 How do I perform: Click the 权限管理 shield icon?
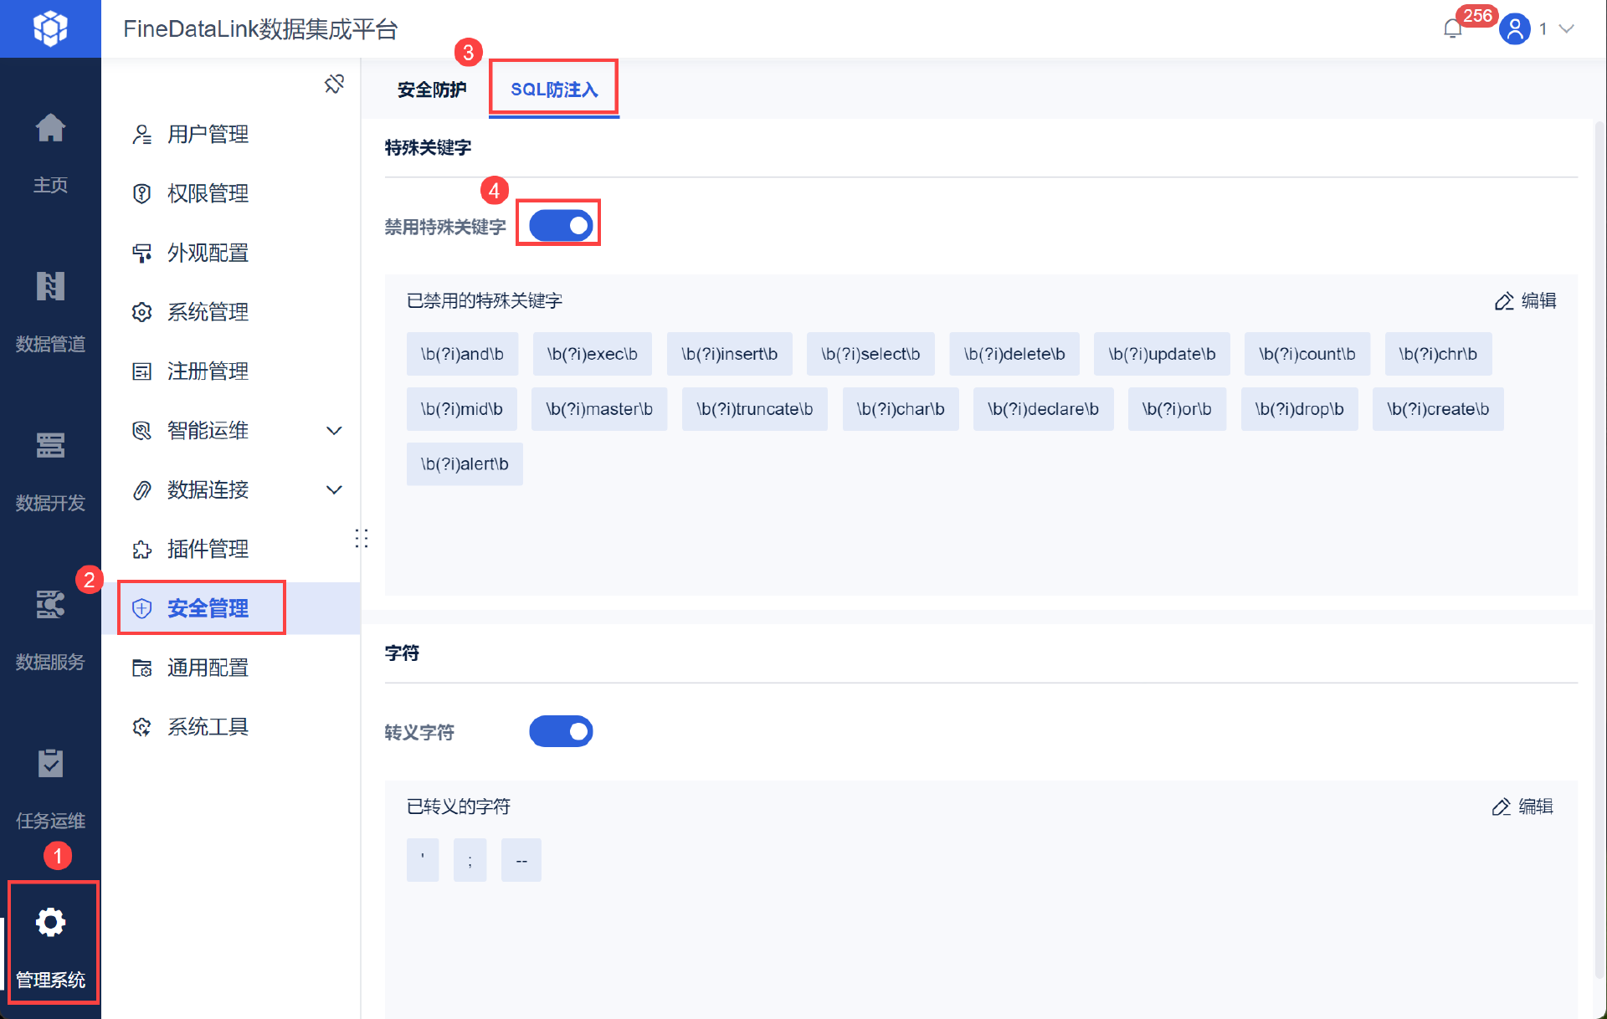(x=141, y=194)
